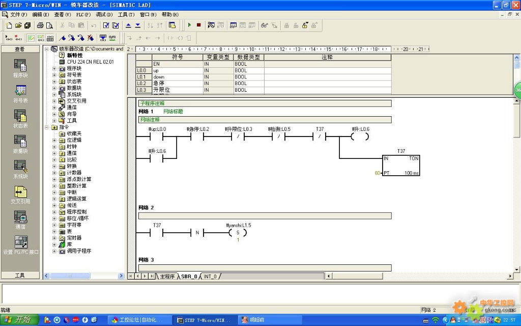Click the Next bookmark icon
The height and width of the screenshot is (326, 521).
coord(71,38)
